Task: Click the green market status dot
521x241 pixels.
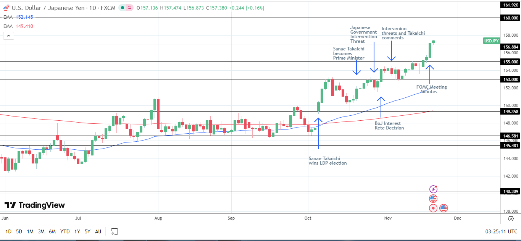Action: [x=122, y=8]
